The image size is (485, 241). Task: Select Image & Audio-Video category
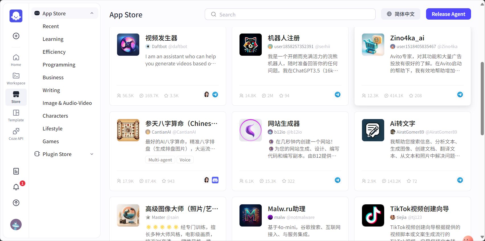(x=67, y=103)
